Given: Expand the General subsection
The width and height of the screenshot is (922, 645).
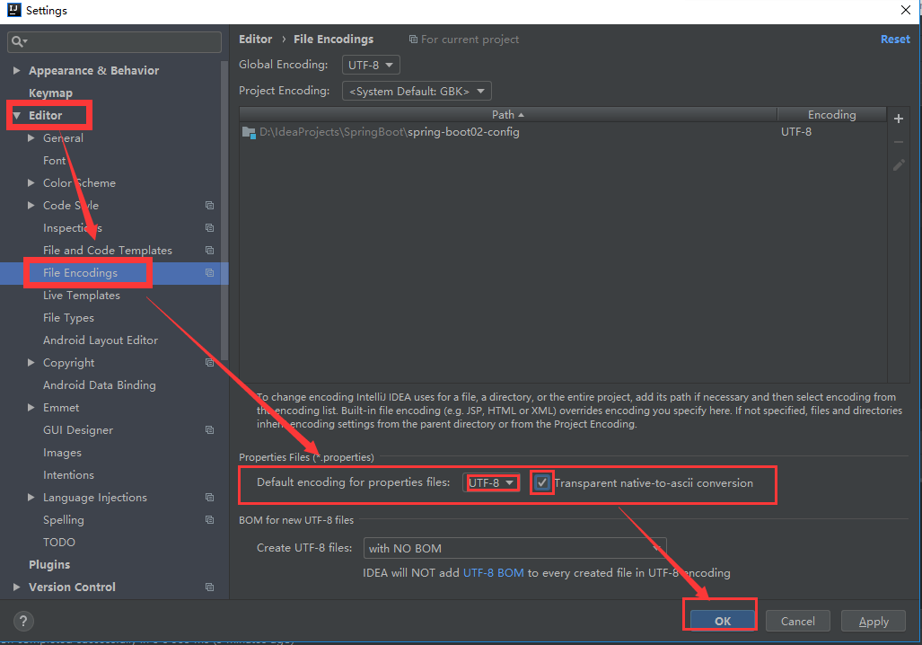Looking at the screenshot, I should [31, 137].
